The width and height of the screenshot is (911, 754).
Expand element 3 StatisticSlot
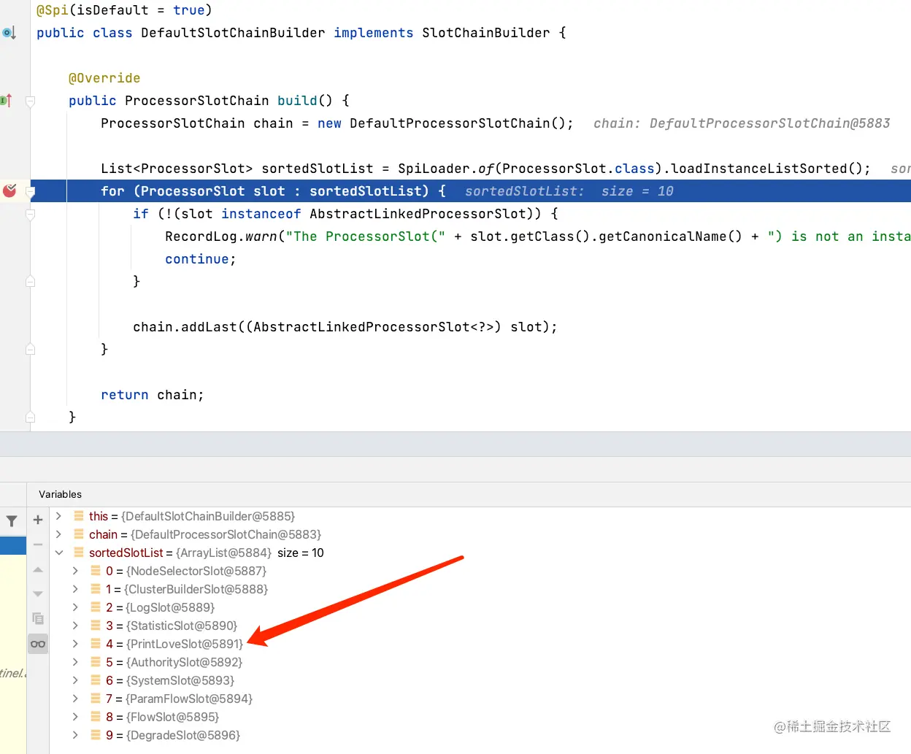[75, 626]
